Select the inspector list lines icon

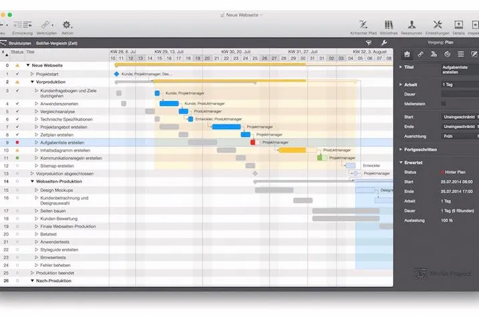461,54
